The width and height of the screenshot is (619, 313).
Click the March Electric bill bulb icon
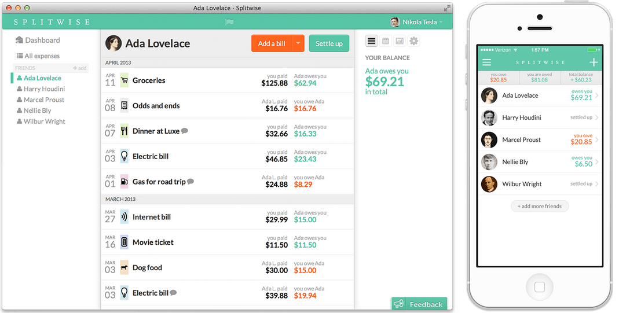(x=124, y=293)
